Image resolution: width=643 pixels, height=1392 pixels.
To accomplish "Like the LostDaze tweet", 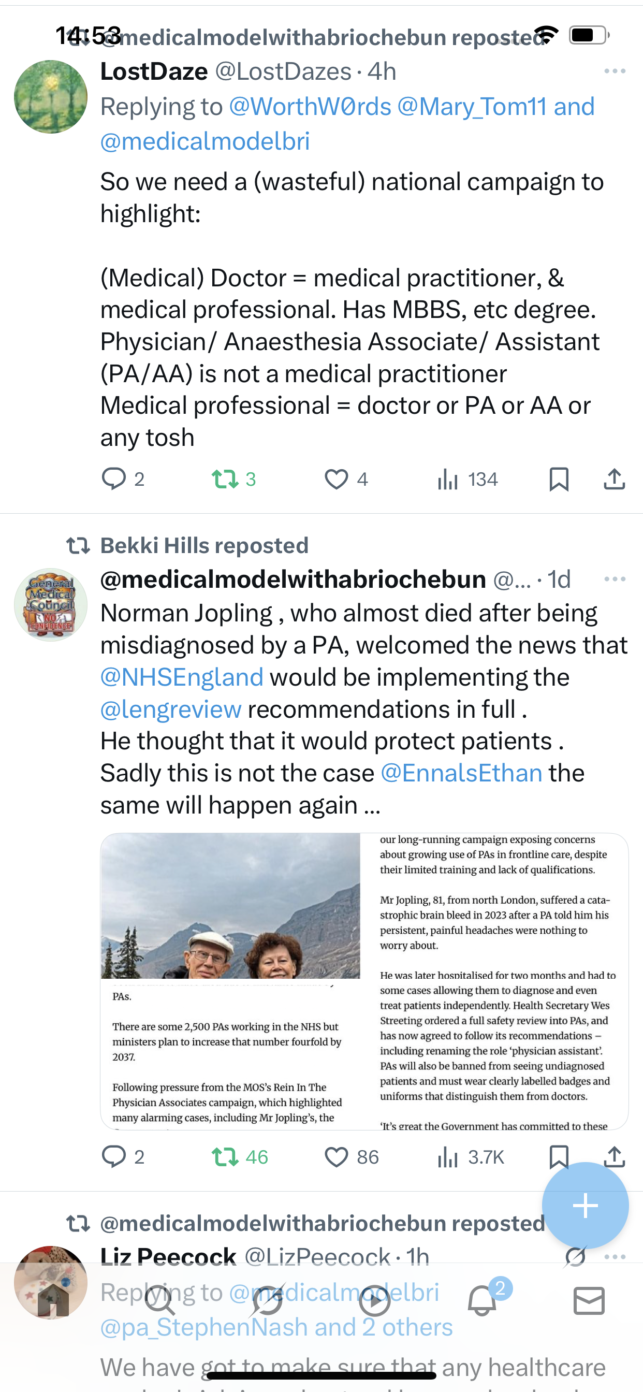I will (336, 479).
